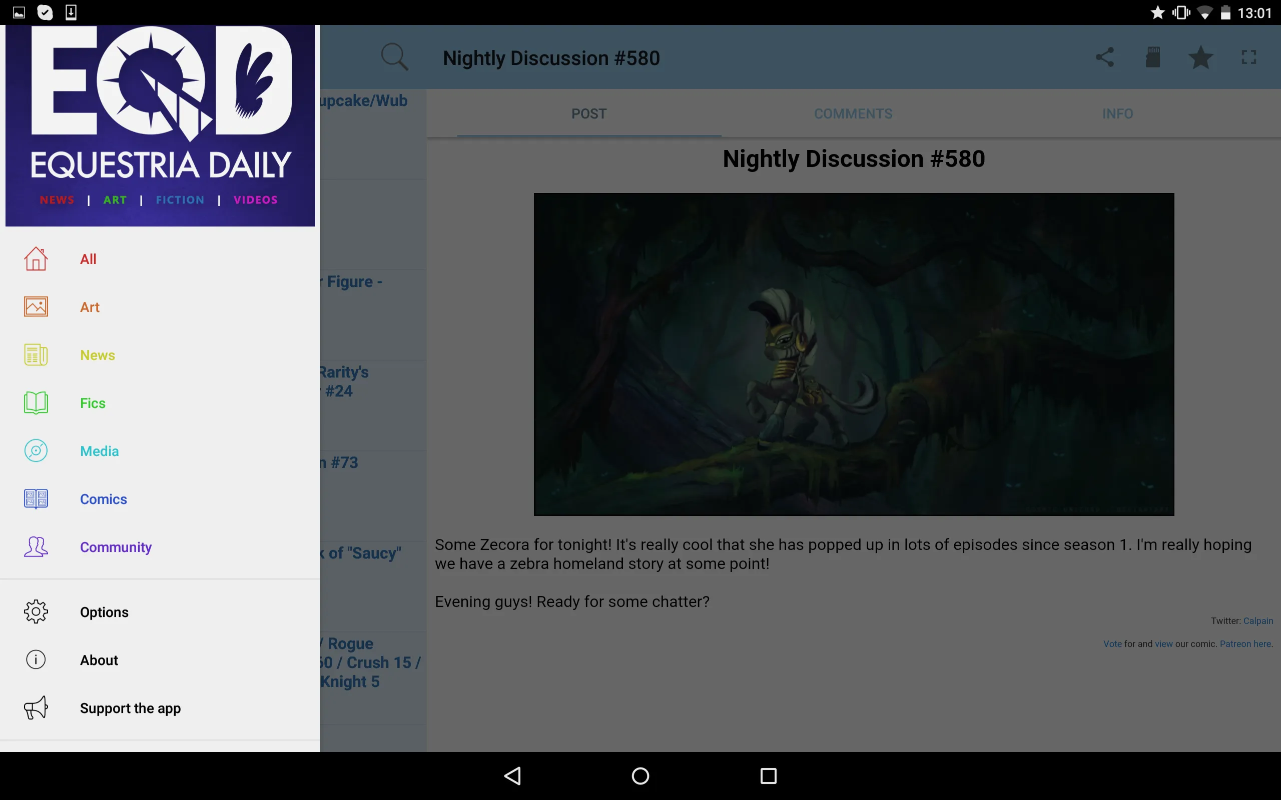Open the Comics section icon
This screenshot has width=1281, height=800.
tap(36, 498)
